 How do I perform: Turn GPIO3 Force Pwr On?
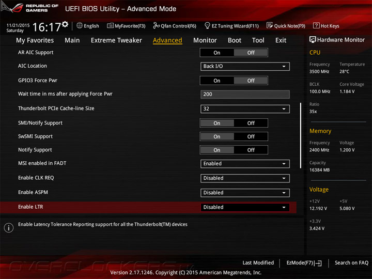coord(217,81)
